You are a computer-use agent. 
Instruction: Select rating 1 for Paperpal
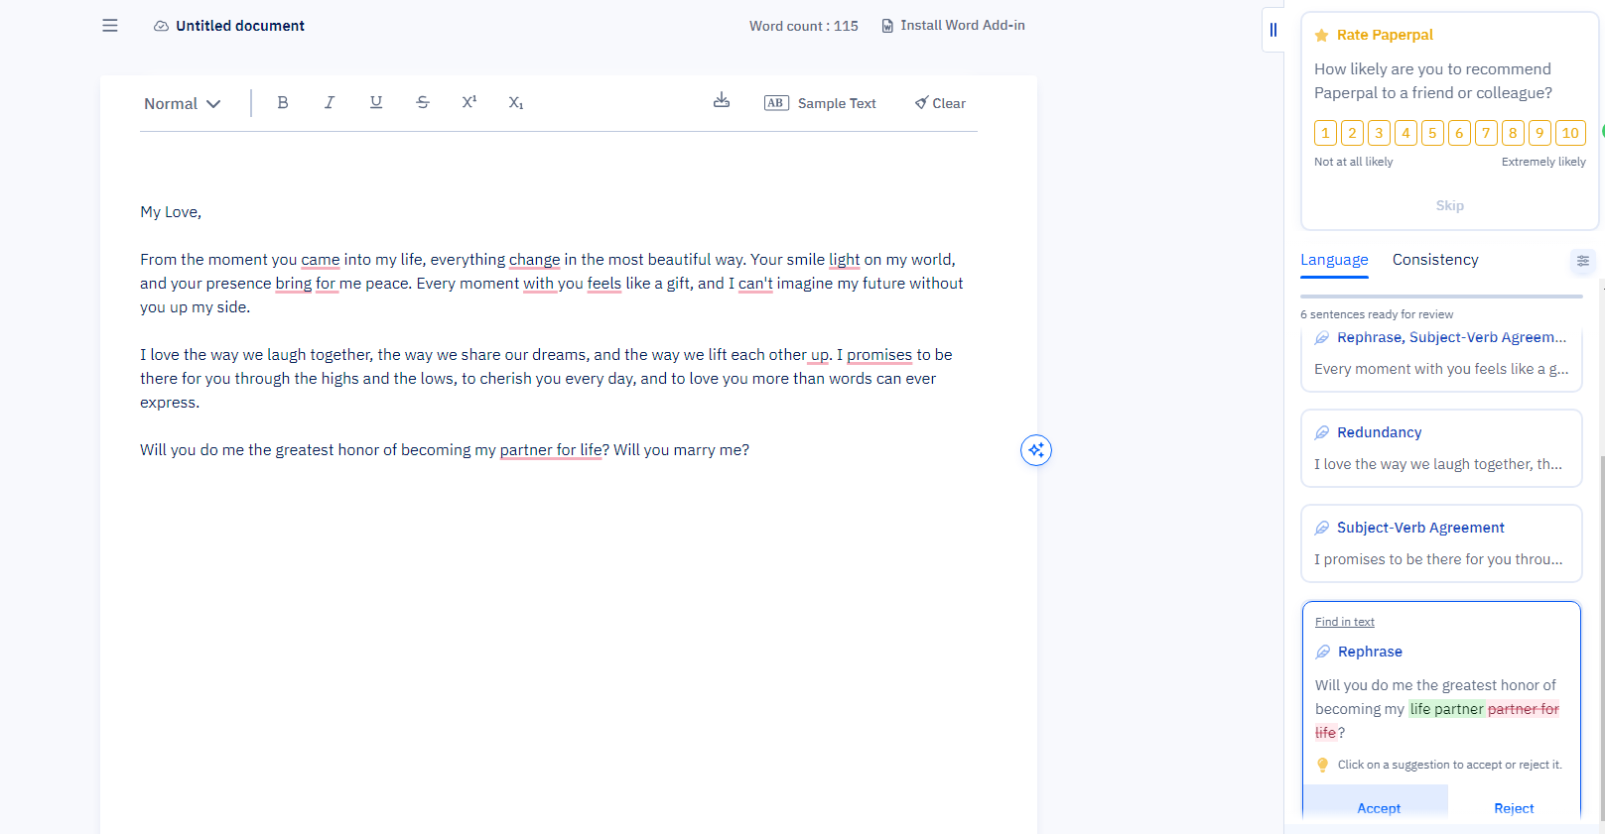[1325, 133]
